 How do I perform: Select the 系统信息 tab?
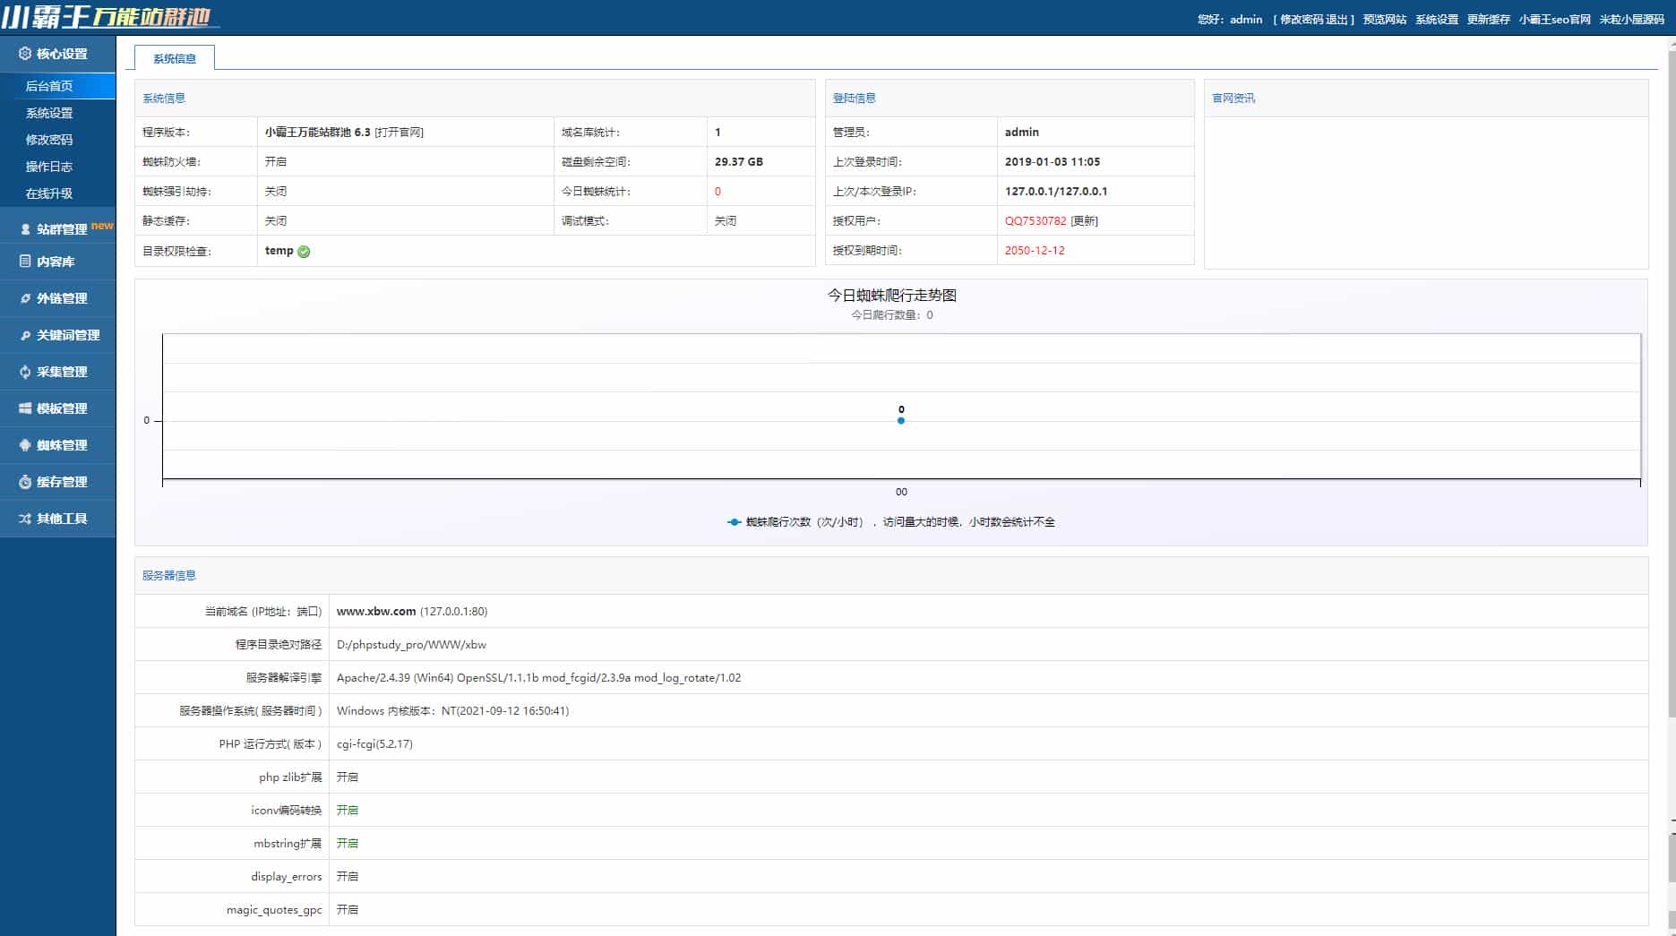175,58
